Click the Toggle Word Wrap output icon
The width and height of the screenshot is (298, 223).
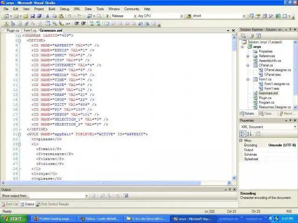point(126,196)
